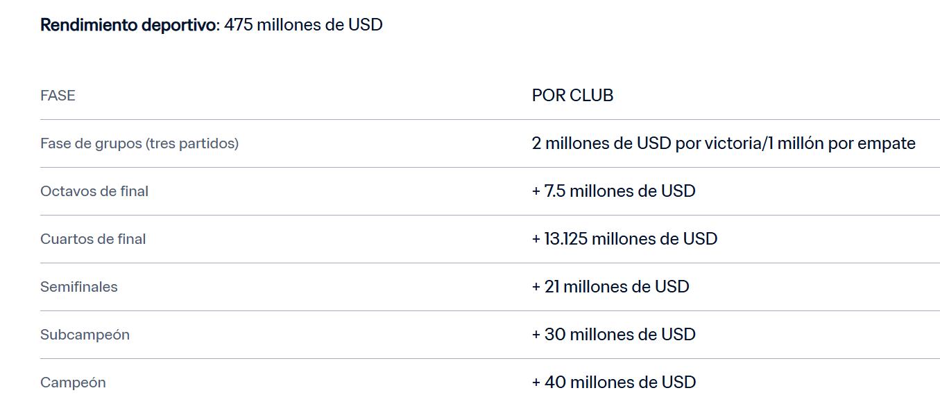The height and width of the screenshot is (404, 940).
Task: Click the "POR CLUB" column header
Action: coord(572,96)
